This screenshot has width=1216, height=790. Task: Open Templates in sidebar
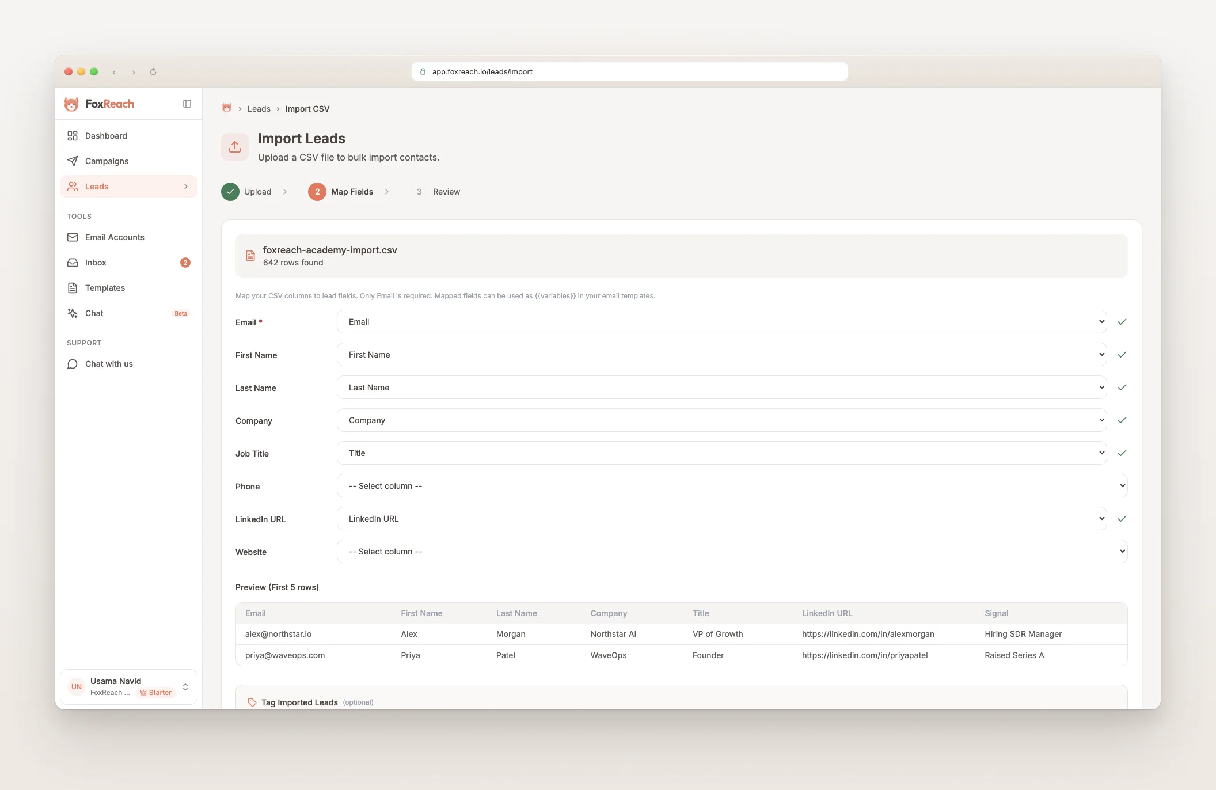pyautogui.click(x=105, y=288)
